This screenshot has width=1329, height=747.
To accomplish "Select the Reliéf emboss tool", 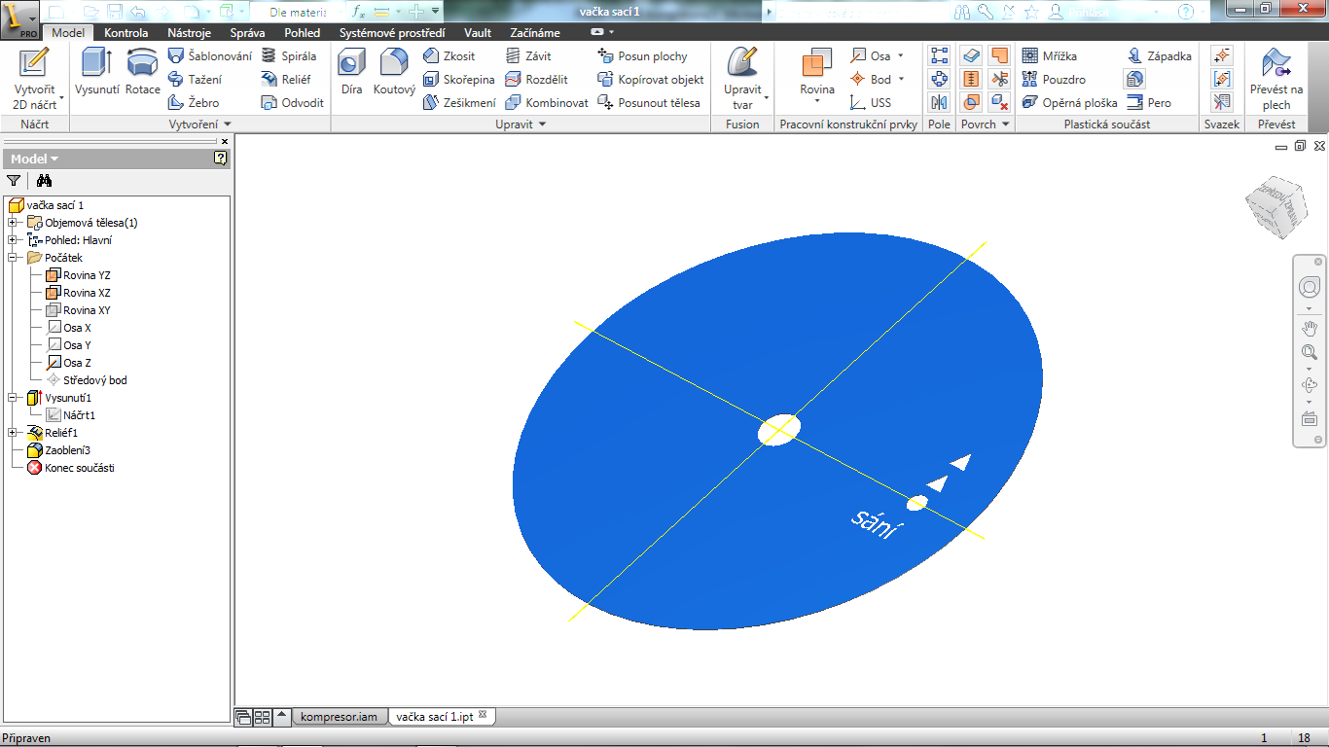I will [x=287, y=80].
